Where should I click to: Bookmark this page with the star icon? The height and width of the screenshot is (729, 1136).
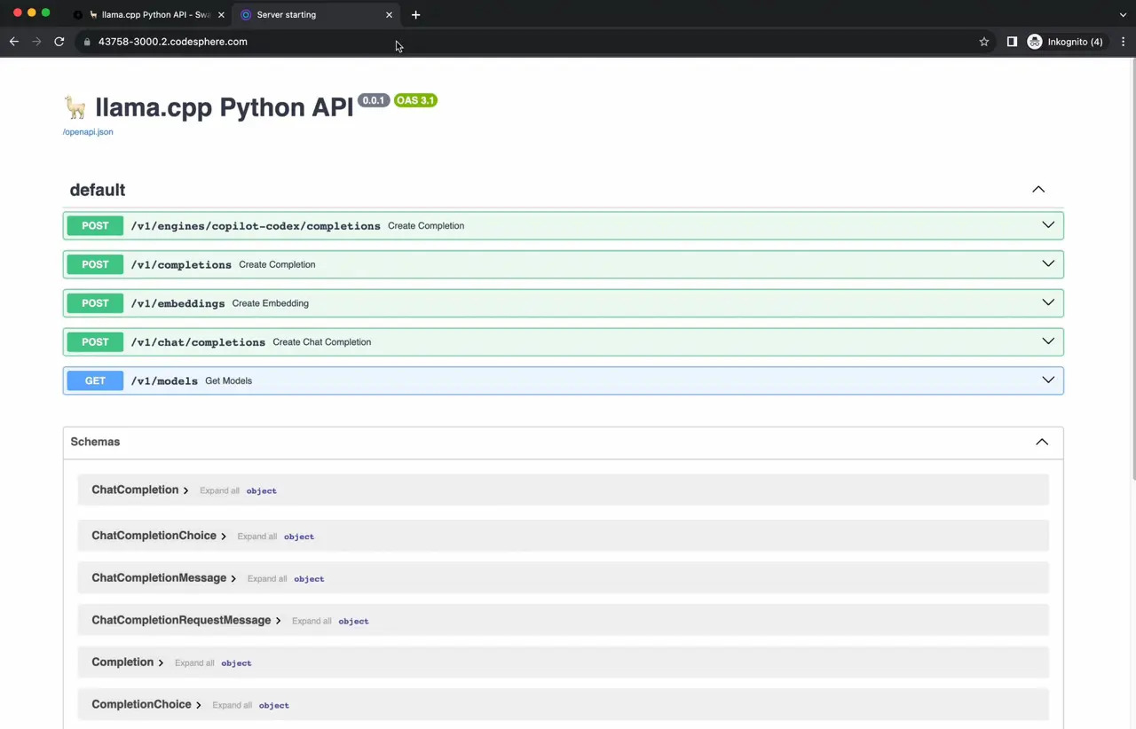point(983,42)
